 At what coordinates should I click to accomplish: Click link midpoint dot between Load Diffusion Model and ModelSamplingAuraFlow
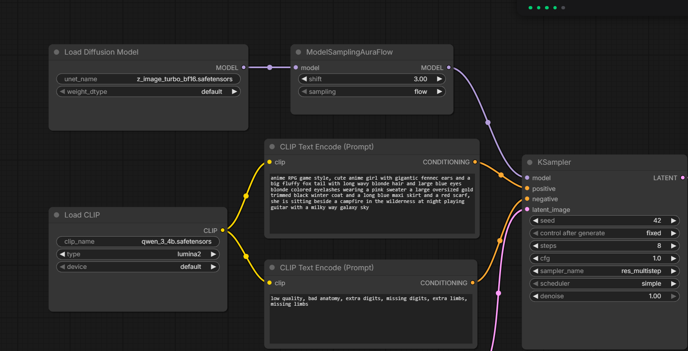pos(270,68)
